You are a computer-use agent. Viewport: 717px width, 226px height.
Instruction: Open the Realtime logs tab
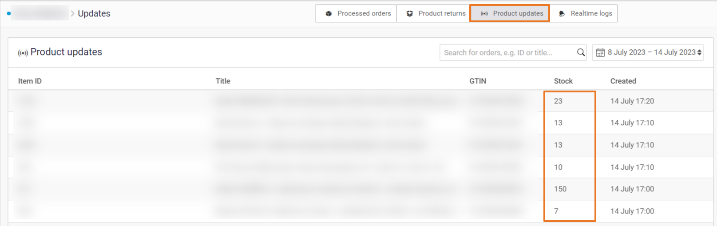591,14
